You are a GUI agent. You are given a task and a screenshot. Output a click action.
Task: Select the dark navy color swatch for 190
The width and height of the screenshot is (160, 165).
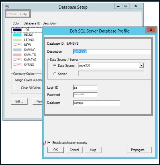pyautogui.click(x=17, y=30)
